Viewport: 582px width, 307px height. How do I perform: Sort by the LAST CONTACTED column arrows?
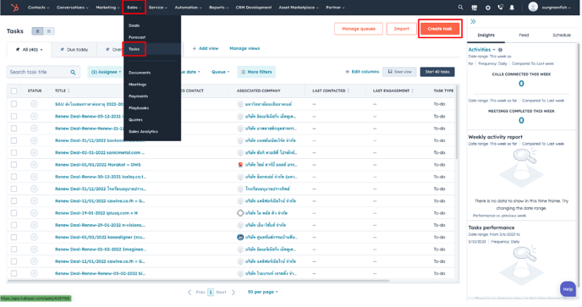[x=349, y=91]
